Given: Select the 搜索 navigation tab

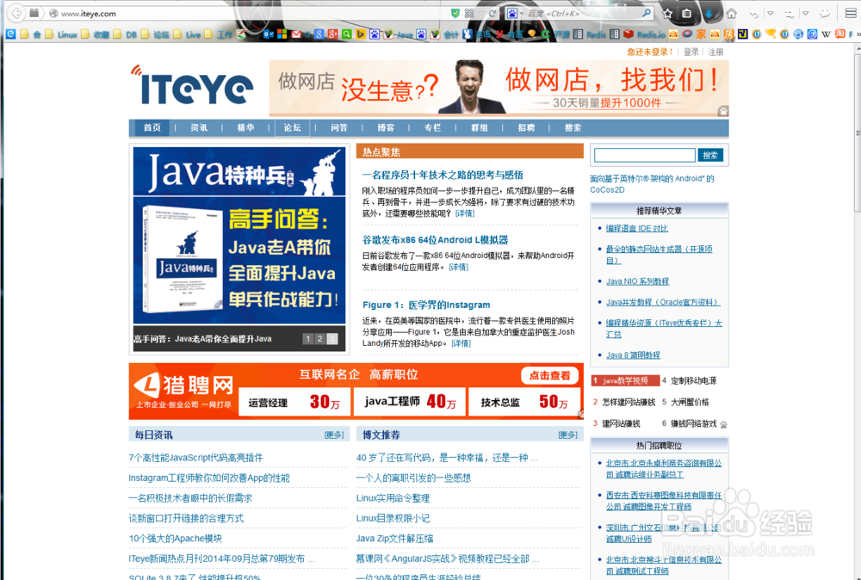Looking at the screenshot, I should tap(573, 127).
